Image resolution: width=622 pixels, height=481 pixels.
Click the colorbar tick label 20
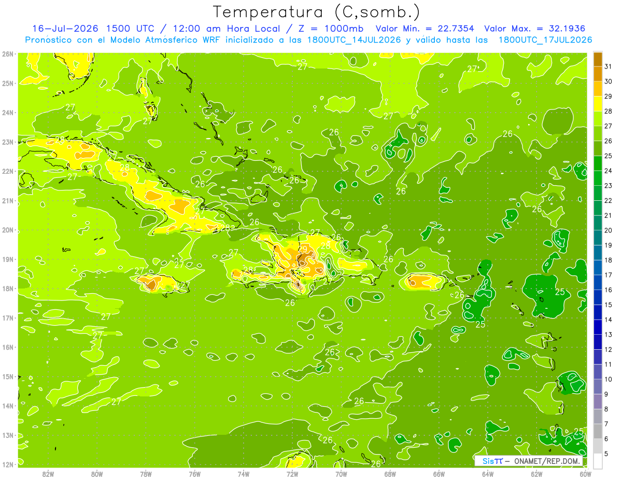pos(608,230)
